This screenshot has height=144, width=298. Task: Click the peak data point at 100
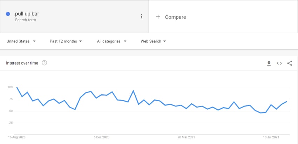click(x=17, y=87)
